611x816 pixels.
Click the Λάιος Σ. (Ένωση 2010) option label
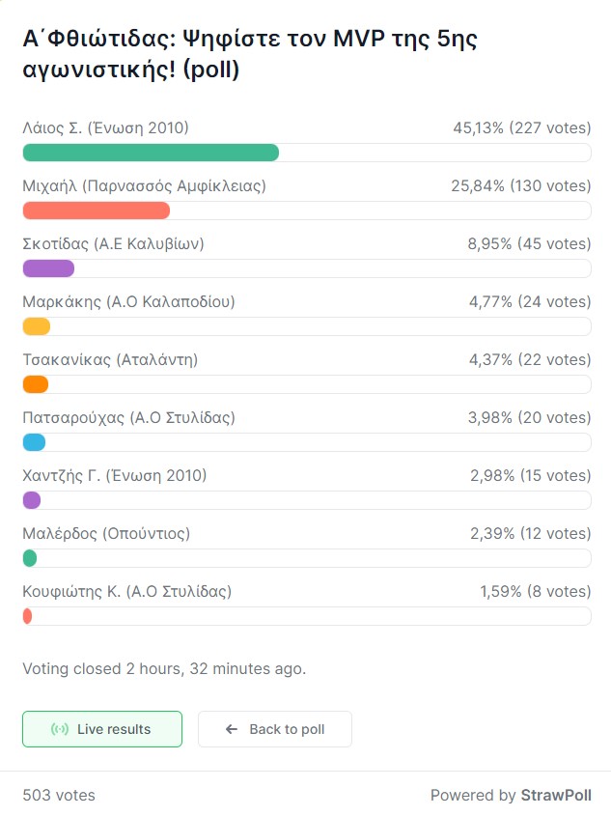click(105, 128)
